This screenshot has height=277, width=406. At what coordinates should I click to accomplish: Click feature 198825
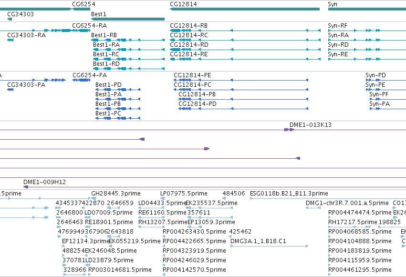[x=390, y=222]
